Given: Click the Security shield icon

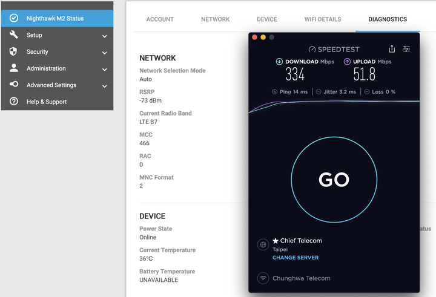Looking at the screenshot, I should pos(13,51).
